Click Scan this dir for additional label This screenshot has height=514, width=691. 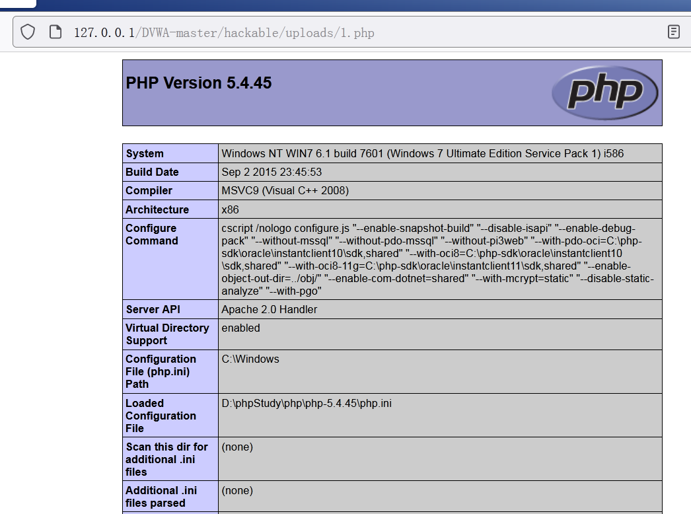166,459
